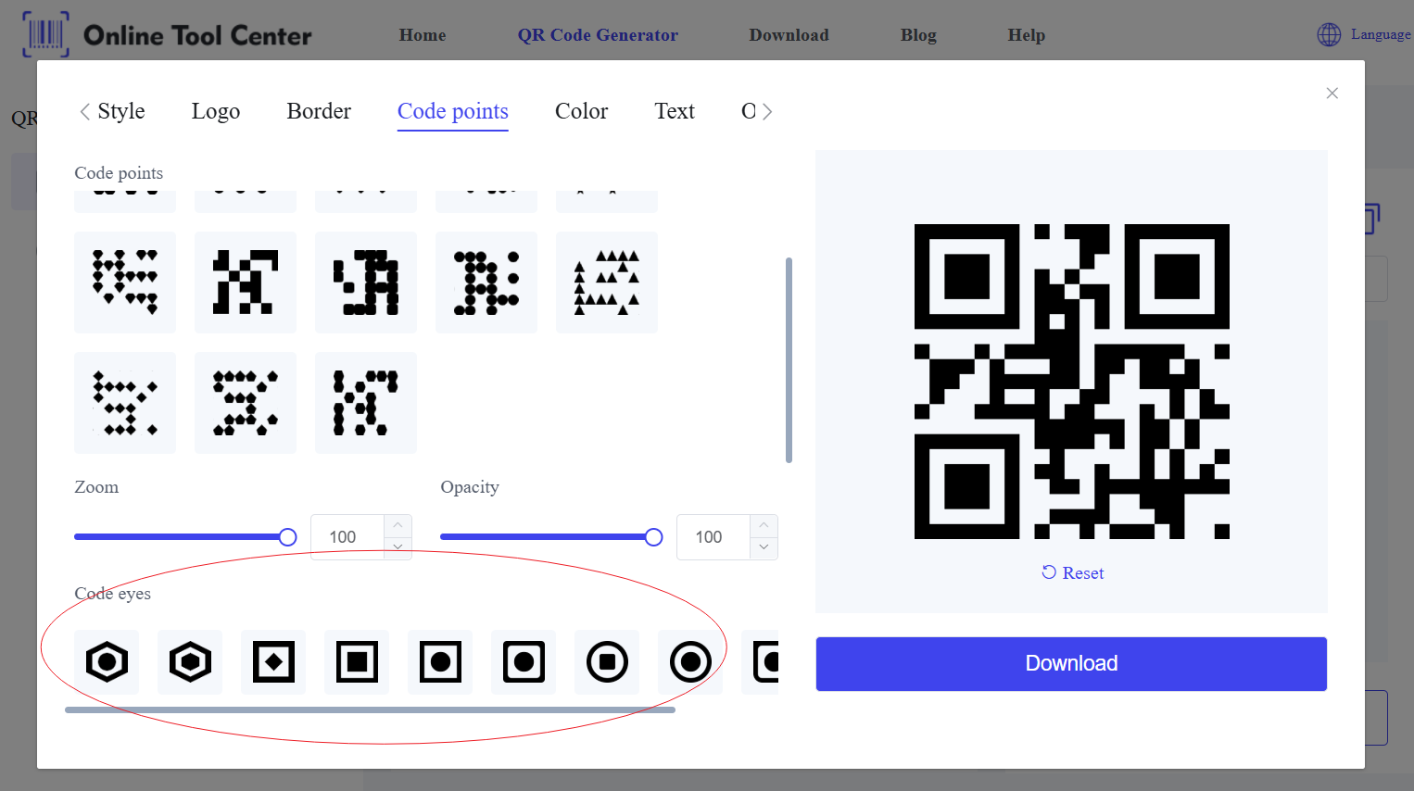1414x791 pixels.
Task: Open the Color tab
Action: (x=582, y=111)
